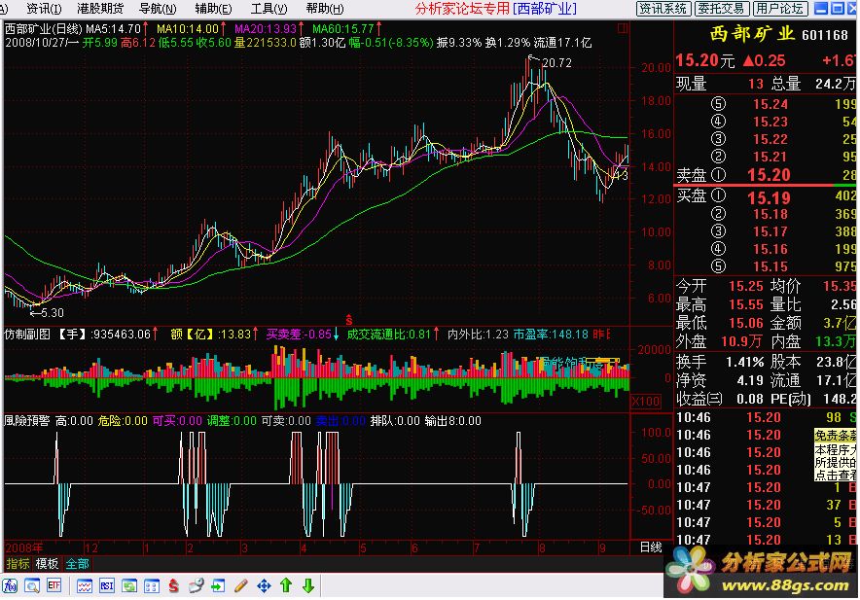Select the 指标 tab

[x=18, y=564]
